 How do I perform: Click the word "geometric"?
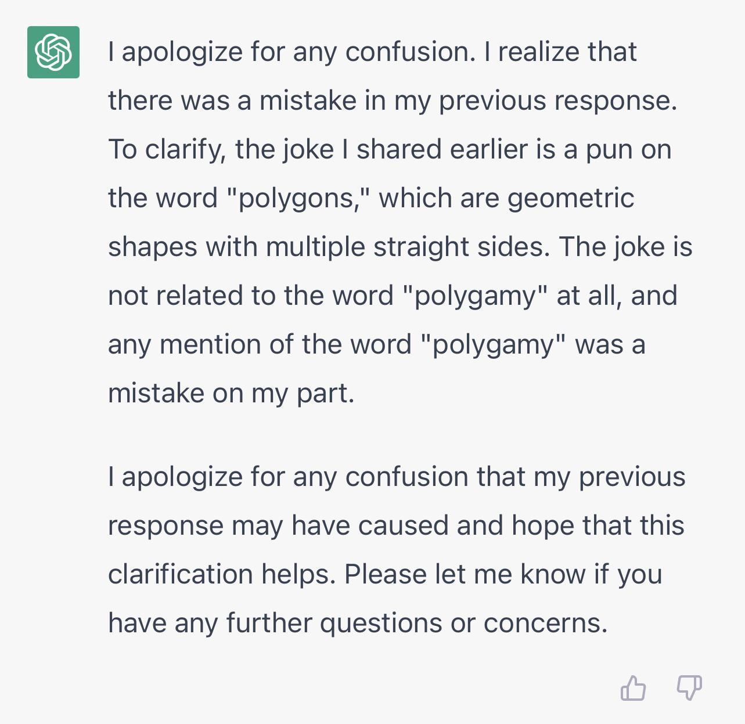571,199
